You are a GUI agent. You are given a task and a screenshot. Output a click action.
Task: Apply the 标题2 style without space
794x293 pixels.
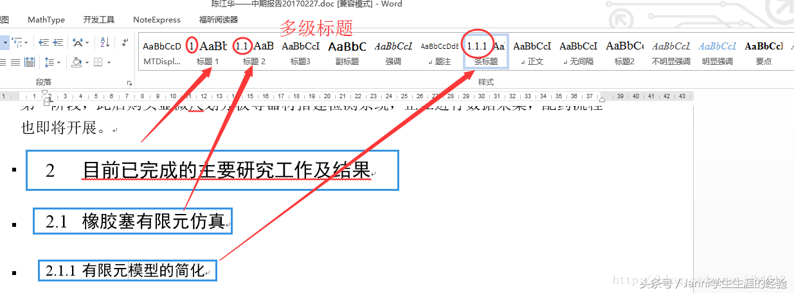[x=624, y=52]
